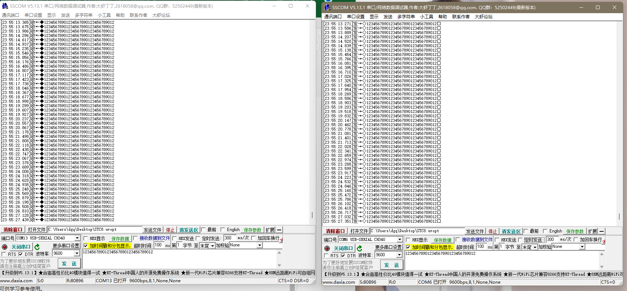
Task: Maximize the left SSCOM window
Action: click(x=291, y=6)
